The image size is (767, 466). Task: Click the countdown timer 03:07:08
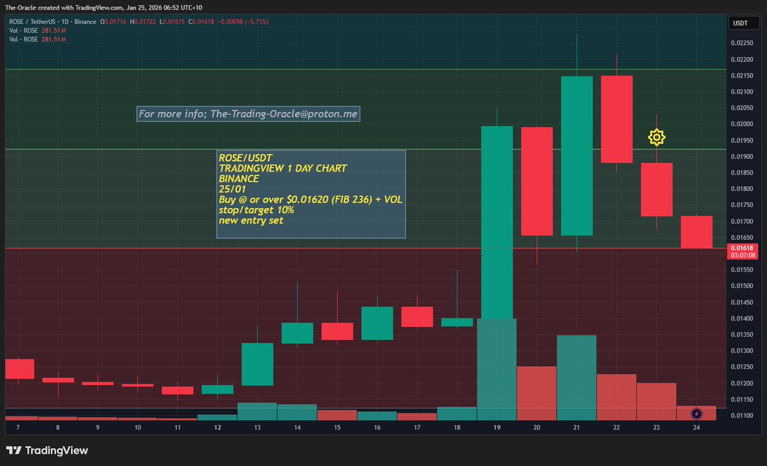pos(743,254)
